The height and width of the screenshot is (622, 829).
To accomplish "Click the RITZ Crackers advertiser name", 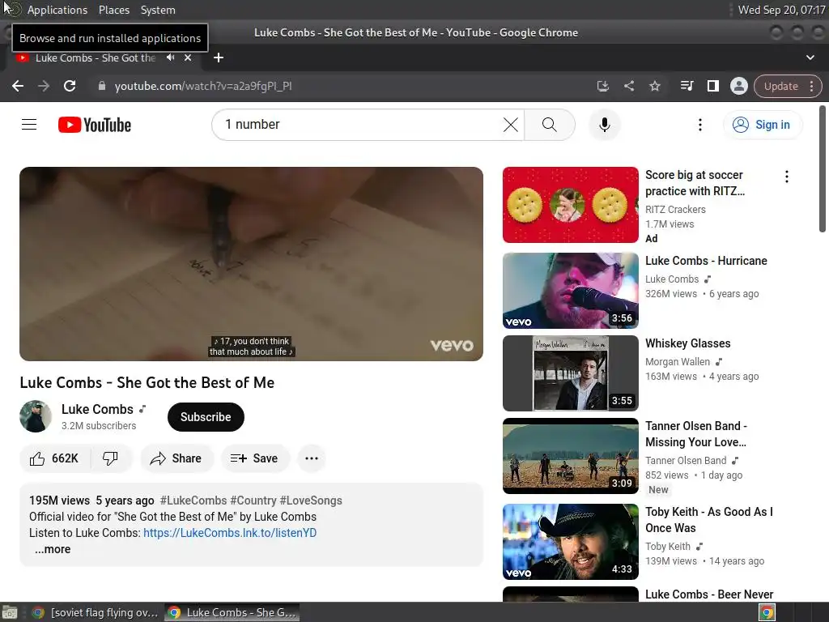I will point(675,210).
